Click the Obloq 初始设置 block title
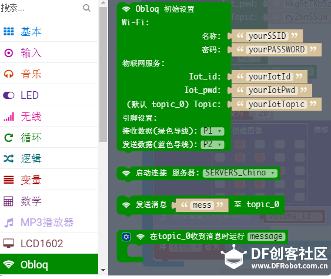This screenshot has width=331, height=279. point(165,9)
